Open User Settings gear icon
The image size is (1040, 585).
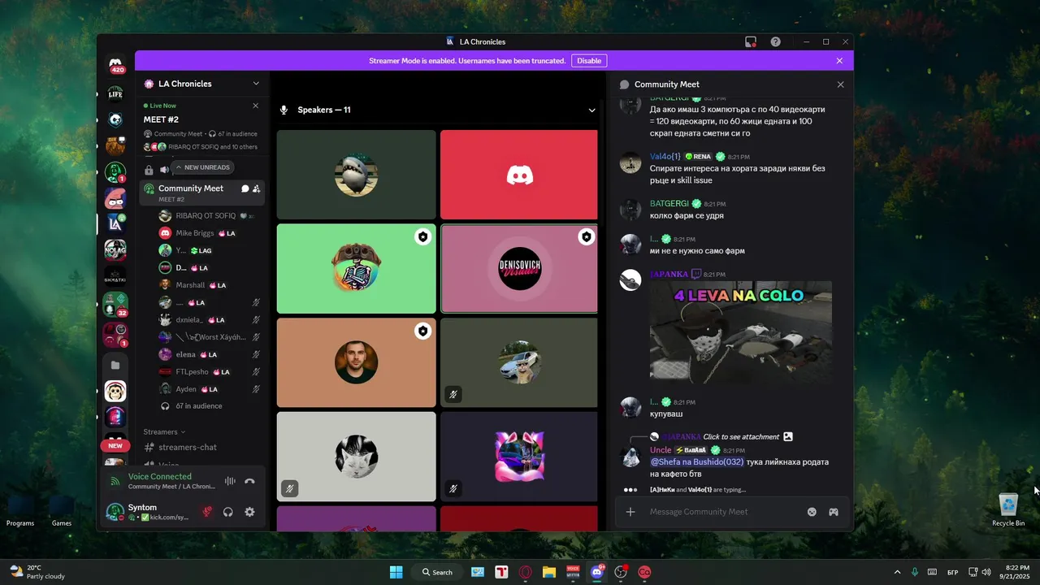point(249,512)
